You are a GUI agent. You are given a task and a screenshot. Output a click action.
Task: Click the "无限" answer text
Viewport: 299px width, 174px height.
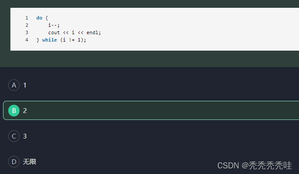coord(30,161)
